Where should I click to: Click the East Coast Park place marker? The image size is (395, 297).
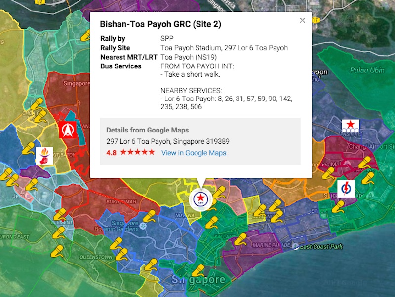(295, 246)
